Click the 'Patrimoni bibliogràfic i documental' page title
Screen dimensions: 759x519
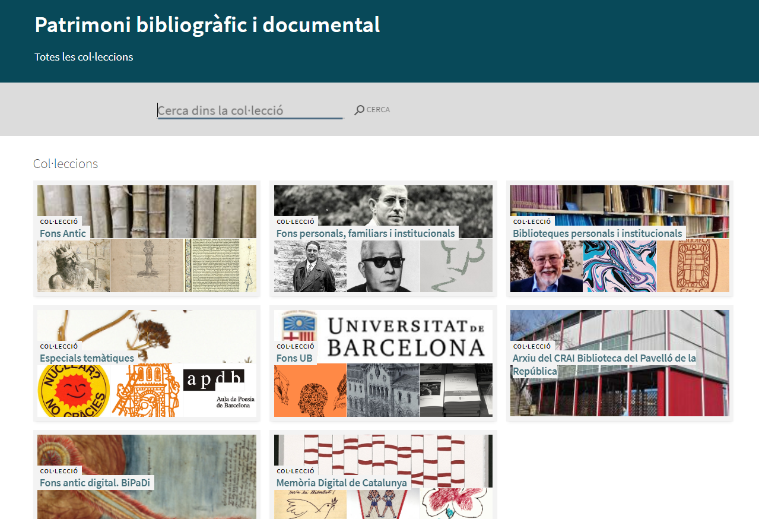click(207, 25)
